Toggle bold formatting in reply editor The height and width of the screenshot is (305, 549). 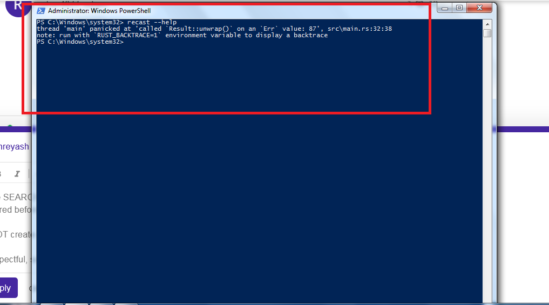[x=1, y=174]
